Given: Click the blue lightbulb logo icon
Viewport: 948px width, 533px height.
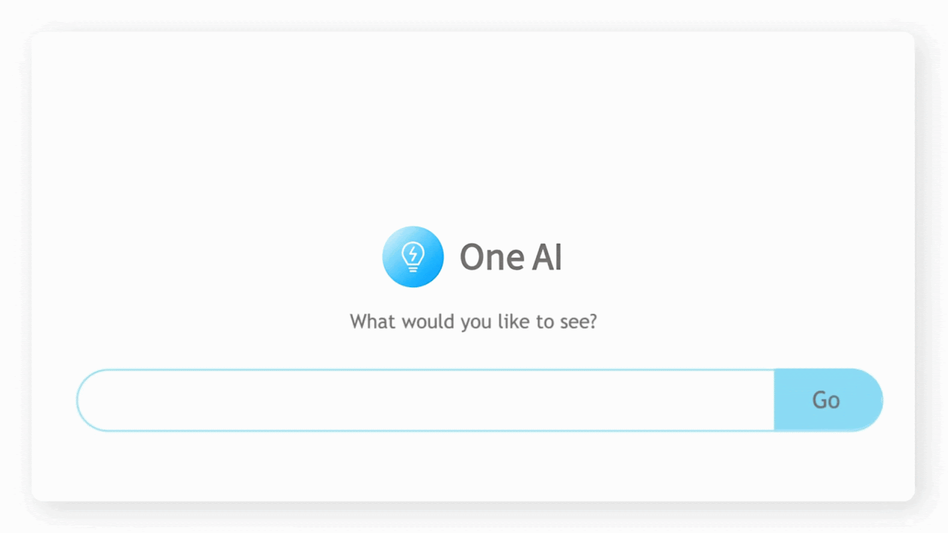Looking at the screenshot, I should tap(413, 257).
